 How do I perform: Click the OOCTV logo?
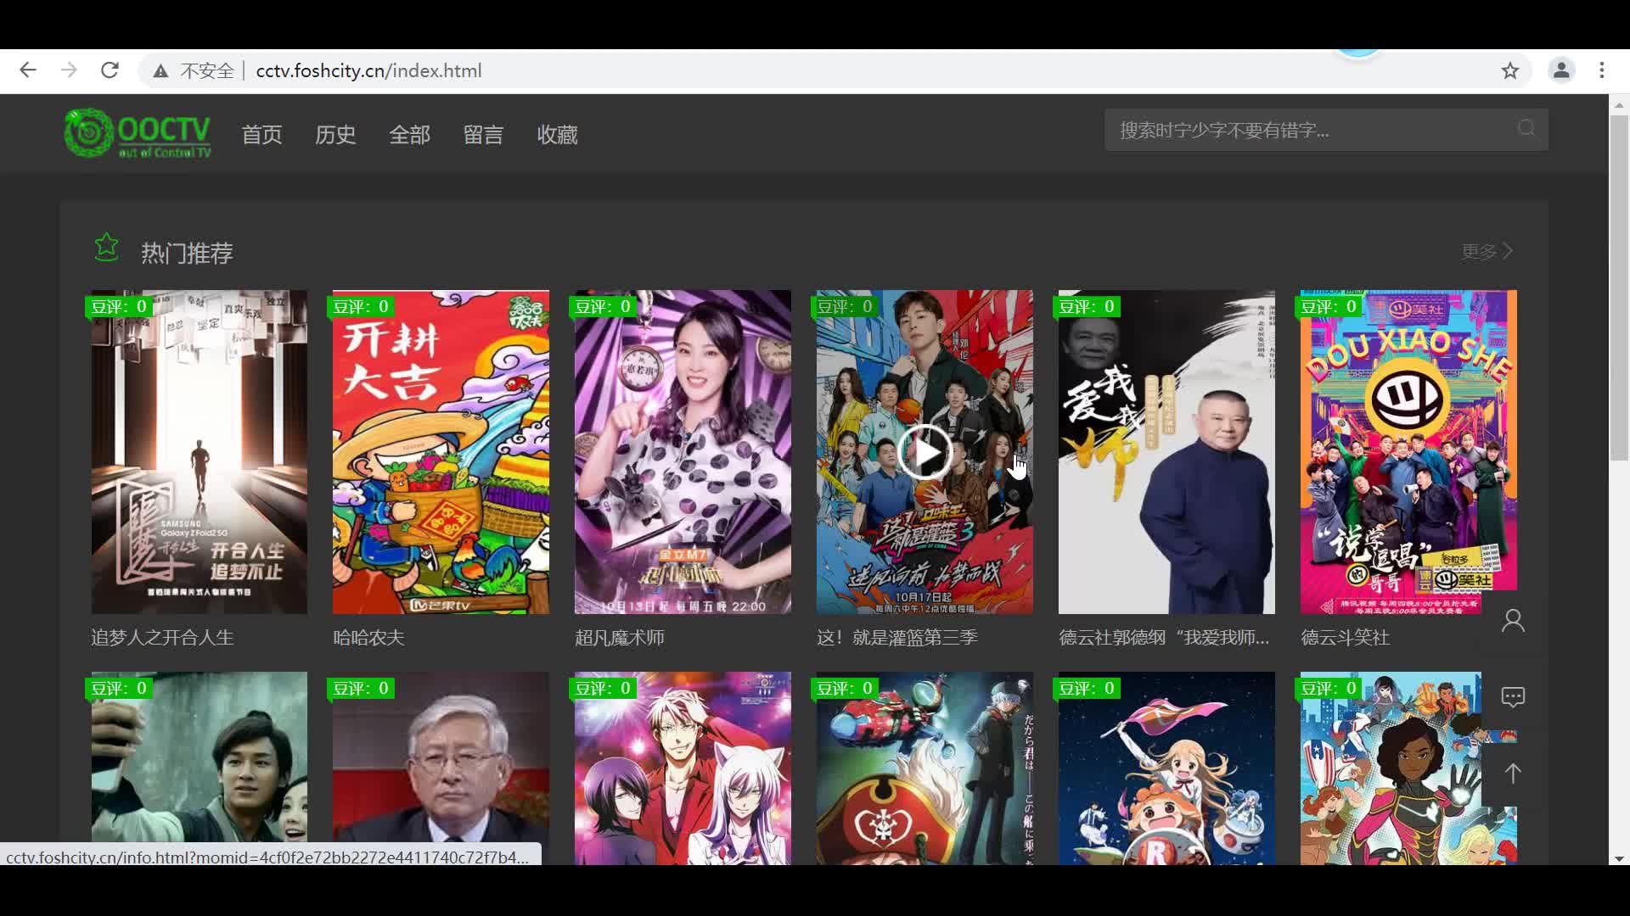point(138,133)
